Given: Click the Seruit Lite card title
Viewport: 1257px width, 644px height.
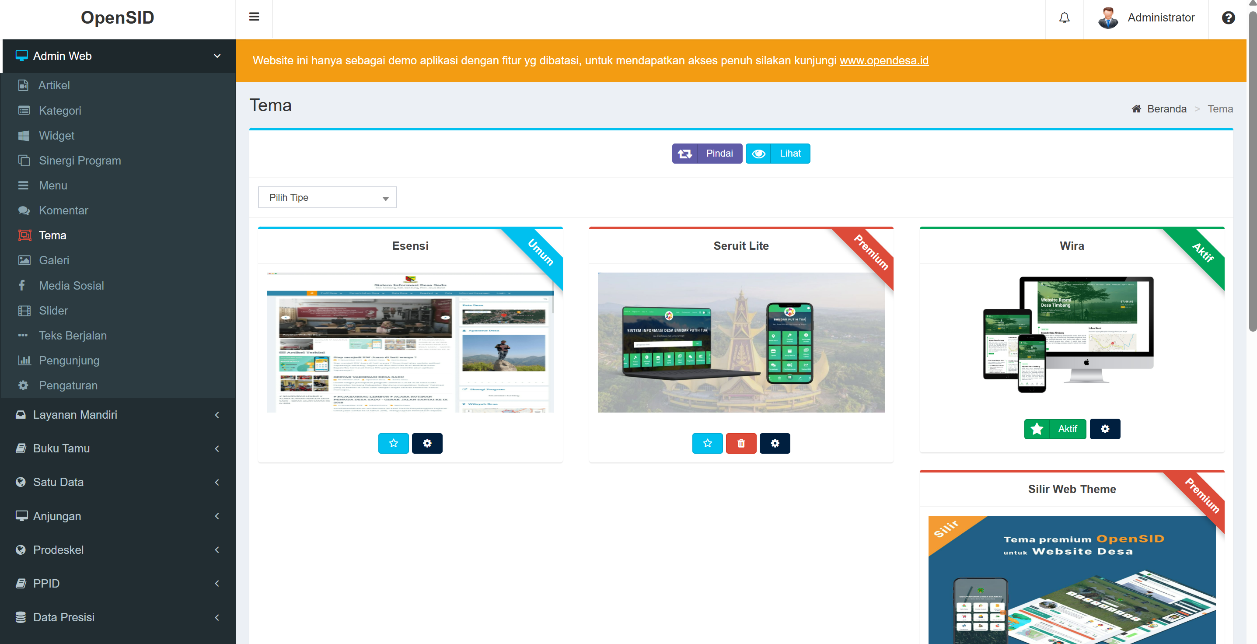Looking at the screenshot, I should (x=741, y=245).
